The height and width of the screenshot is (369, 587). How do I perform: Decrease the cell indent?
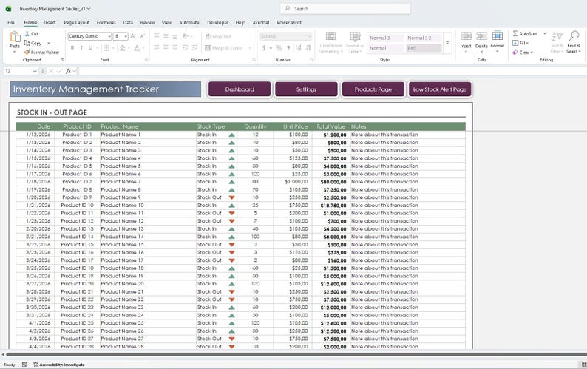(186, 48)
